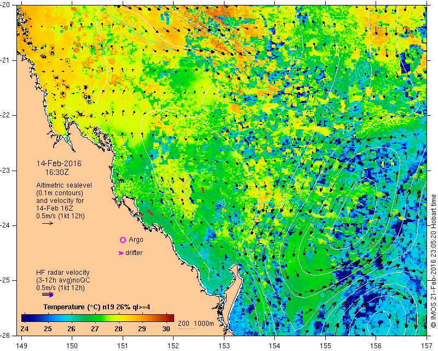Click the 'HF radar velocity' label

coord(63,273)
